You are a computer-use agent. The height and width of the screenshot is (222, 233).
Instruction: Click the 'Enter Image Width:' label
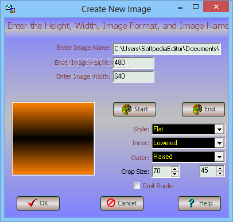(x=83, y=76)
